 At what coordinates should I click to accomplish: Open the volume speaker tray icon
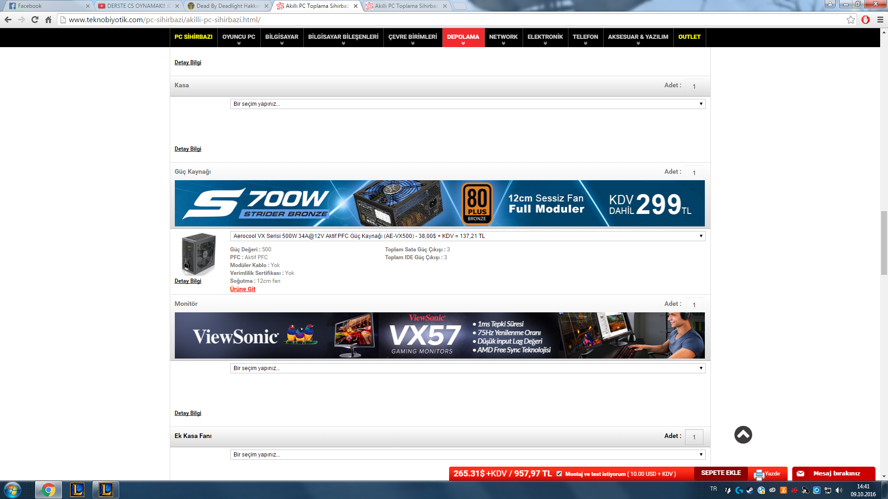tap(839, 490)
